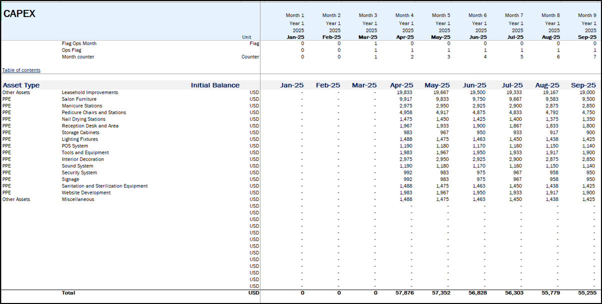Select the CAPEX title cell

19,14
